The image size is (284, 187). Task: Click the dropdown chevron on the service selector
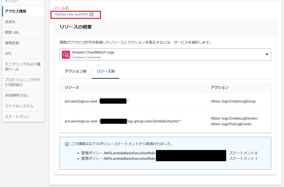point(267,54)
